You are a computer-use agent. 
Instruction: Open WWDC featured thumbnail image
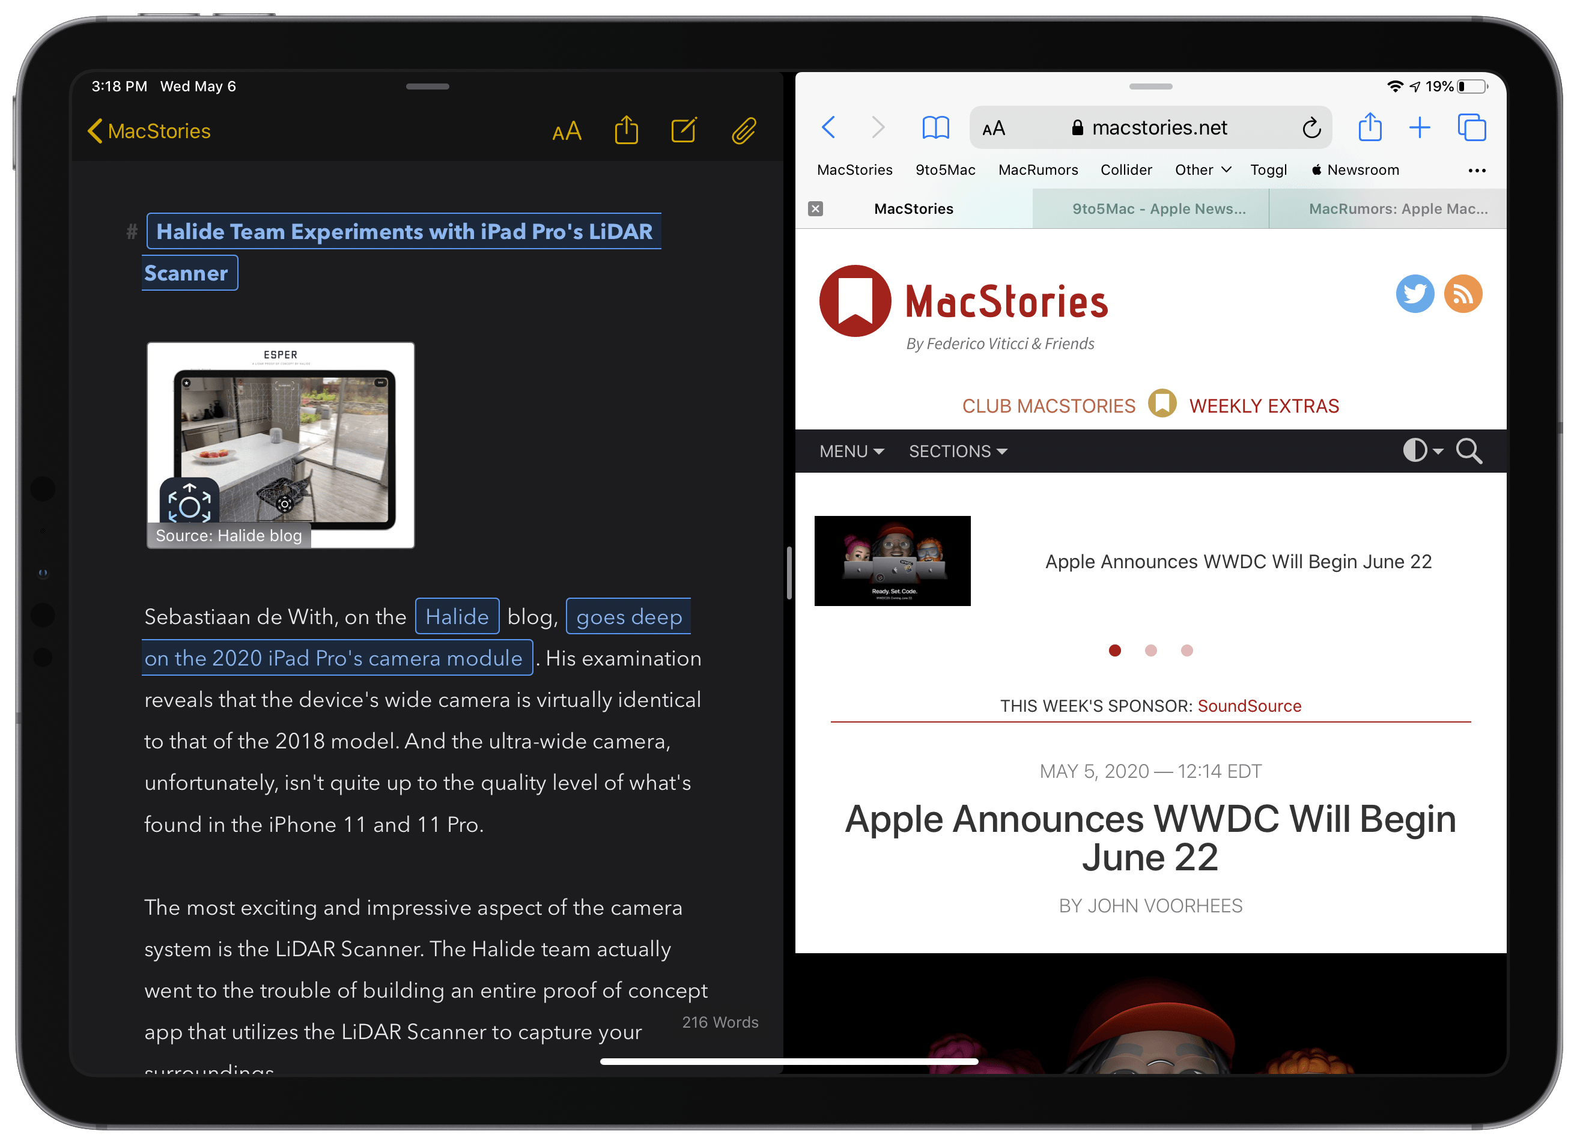point(892,561)
